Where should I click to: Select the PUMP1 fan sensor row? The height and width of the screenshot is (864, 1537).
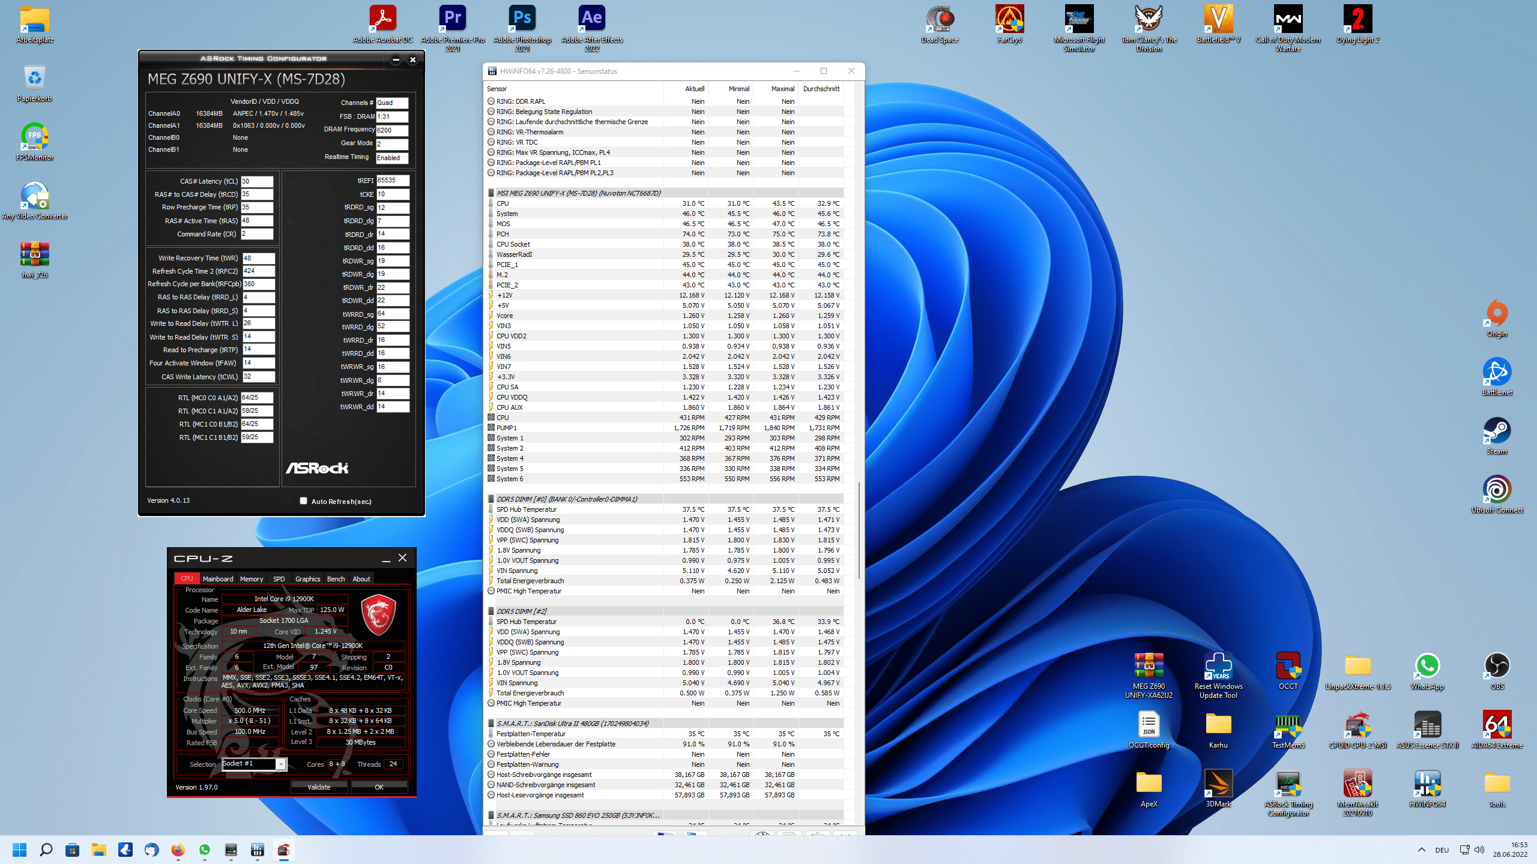tap(664, 428)
